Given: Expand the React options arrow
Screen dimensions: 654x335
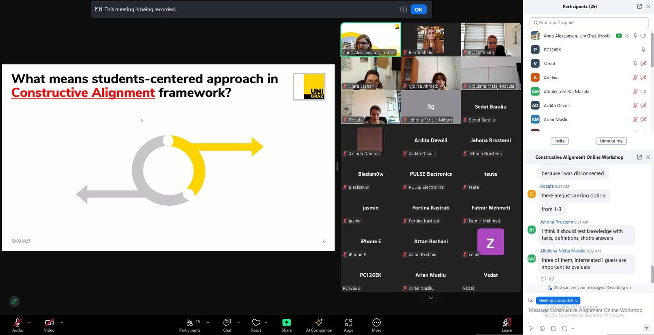Looking at the screenshot, I should point(266,322).
